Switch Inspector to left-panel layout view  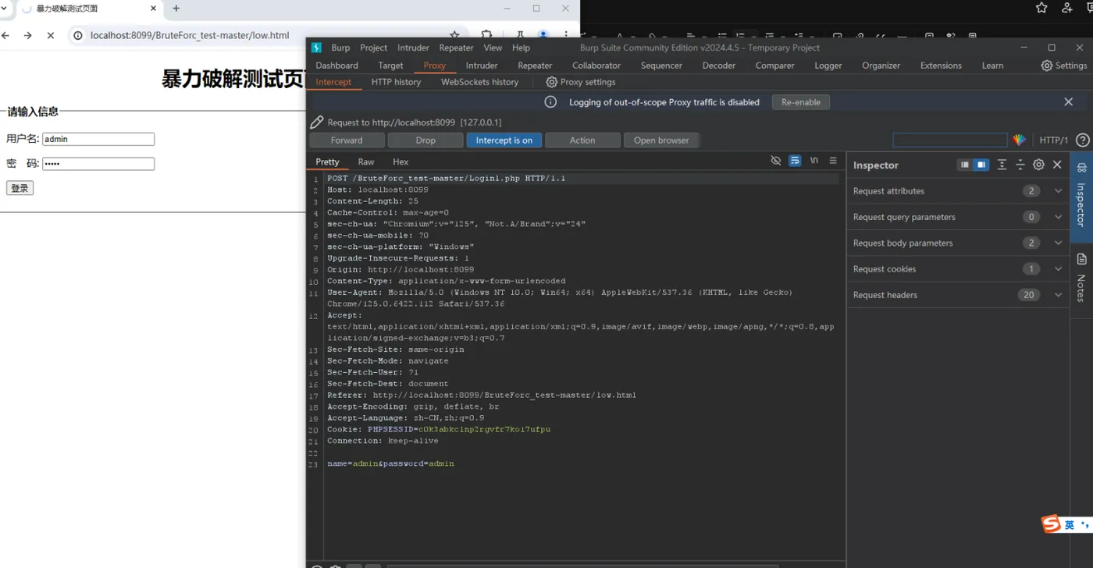tap(965, 165)
